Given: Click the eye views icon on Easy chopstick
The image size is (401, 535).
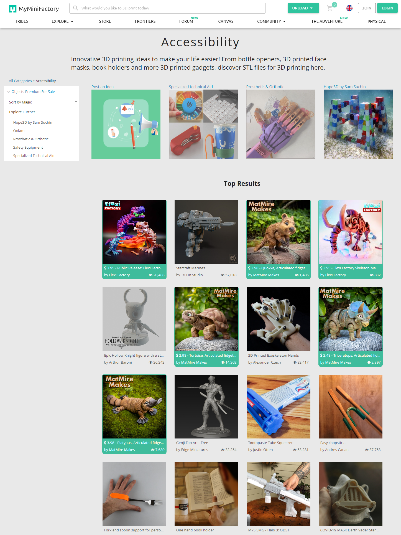Looking at the screenshot, I should (367, 450).
